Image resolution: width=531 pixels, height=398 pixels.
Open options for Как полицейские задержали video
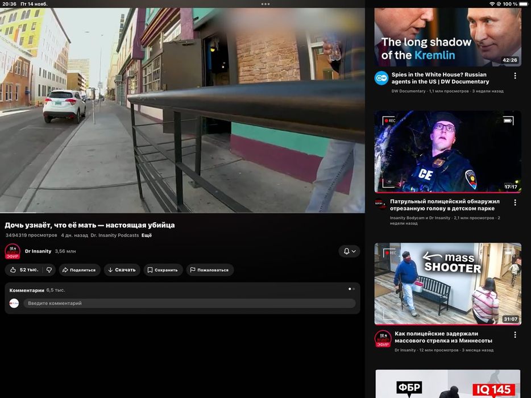tap(515, 335)
